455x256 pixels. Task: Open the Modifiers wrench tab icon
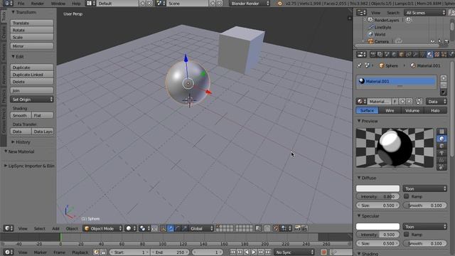click(x=415, y=54)
